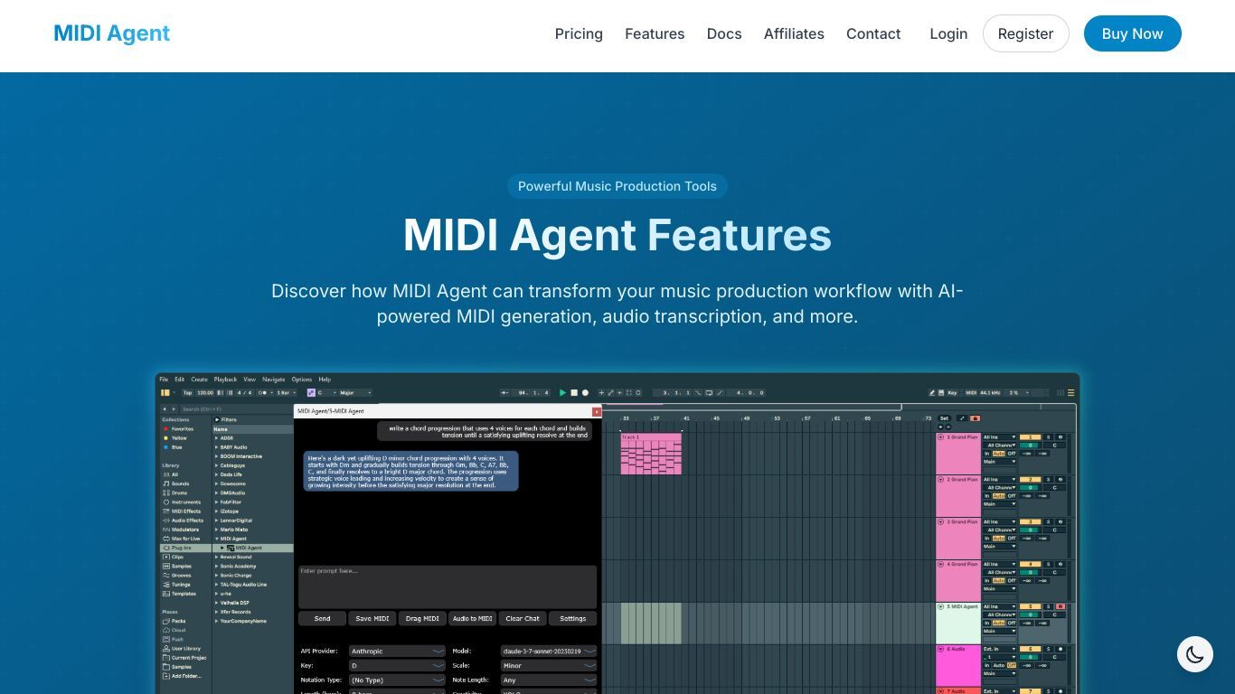Click the round Record transport button
Screen dimensions: 1235x694
pyautogui.click(x=585, y=392)
